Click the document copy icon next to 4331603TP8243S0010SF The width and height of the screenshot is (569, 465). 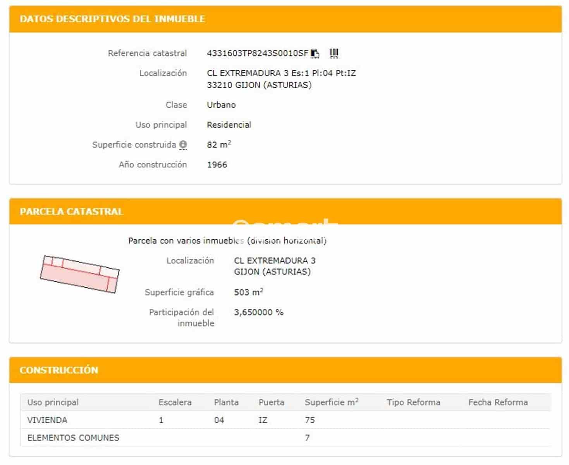pos(315,53)
